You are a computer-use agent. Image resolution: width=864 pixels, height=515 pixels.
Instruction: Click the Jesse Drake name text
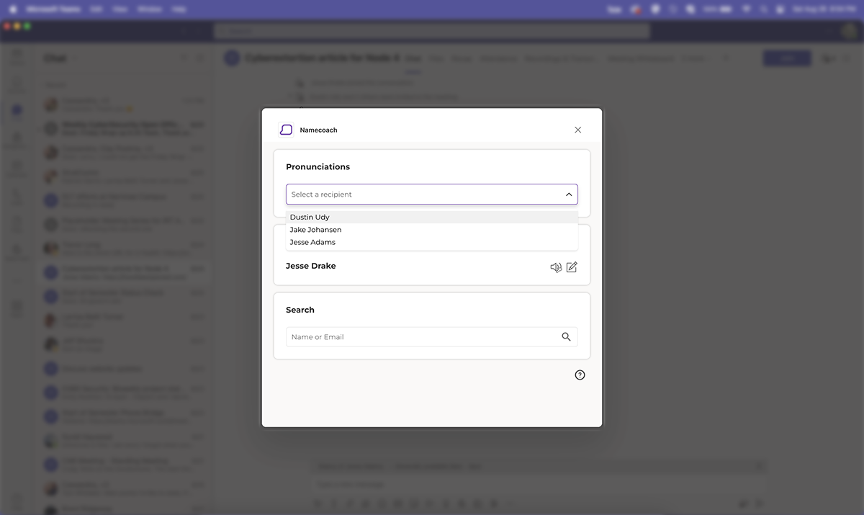click(x=311, y=266)
